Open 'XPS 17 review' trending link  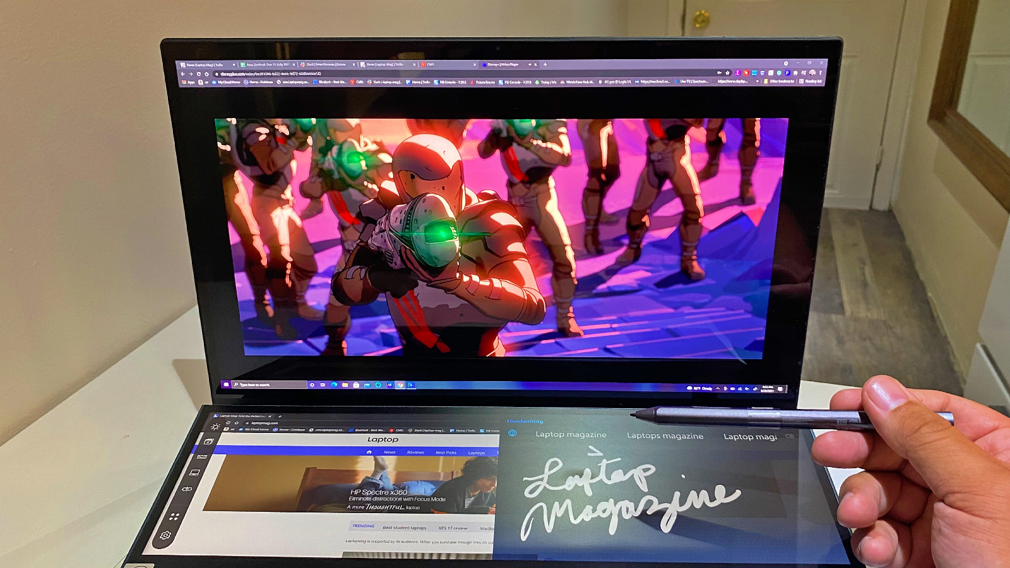[x=453, y=528]
